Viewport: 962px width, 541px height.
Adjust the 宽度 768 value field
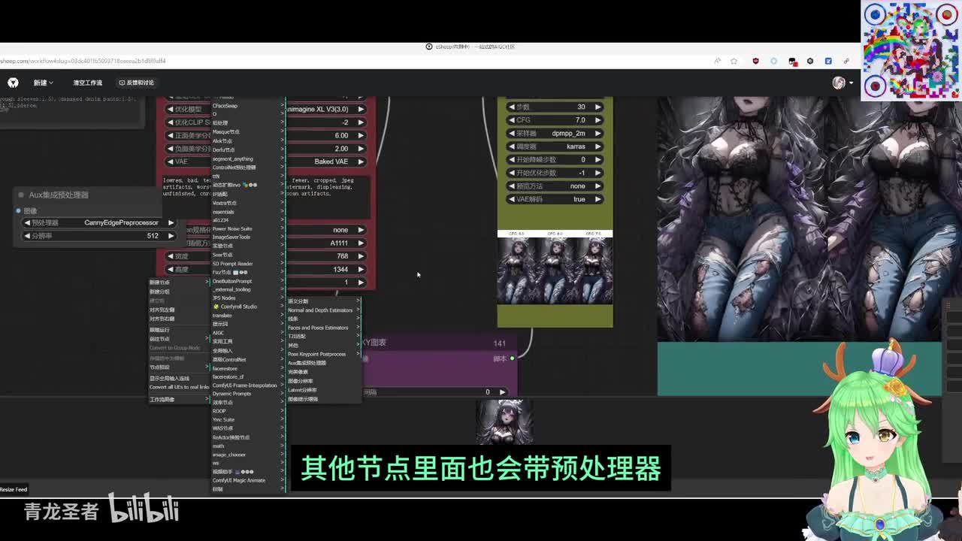click(331, 256)
